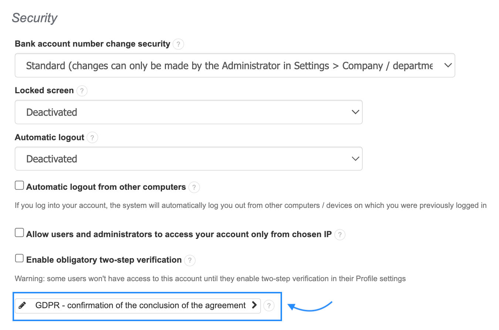Click help icon next to Locked screen
499x330 pixels.
[x=82, y=91]
